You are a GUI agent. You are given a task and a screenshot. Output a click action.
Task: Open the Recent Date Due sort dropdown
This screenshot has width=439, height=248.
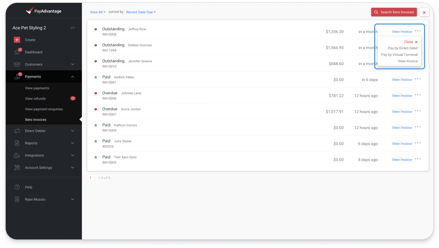click(141, 12)
